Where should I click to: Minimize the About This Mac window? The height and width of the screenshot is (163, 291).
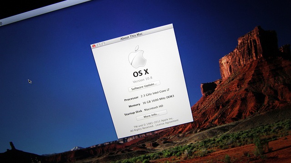99,45
